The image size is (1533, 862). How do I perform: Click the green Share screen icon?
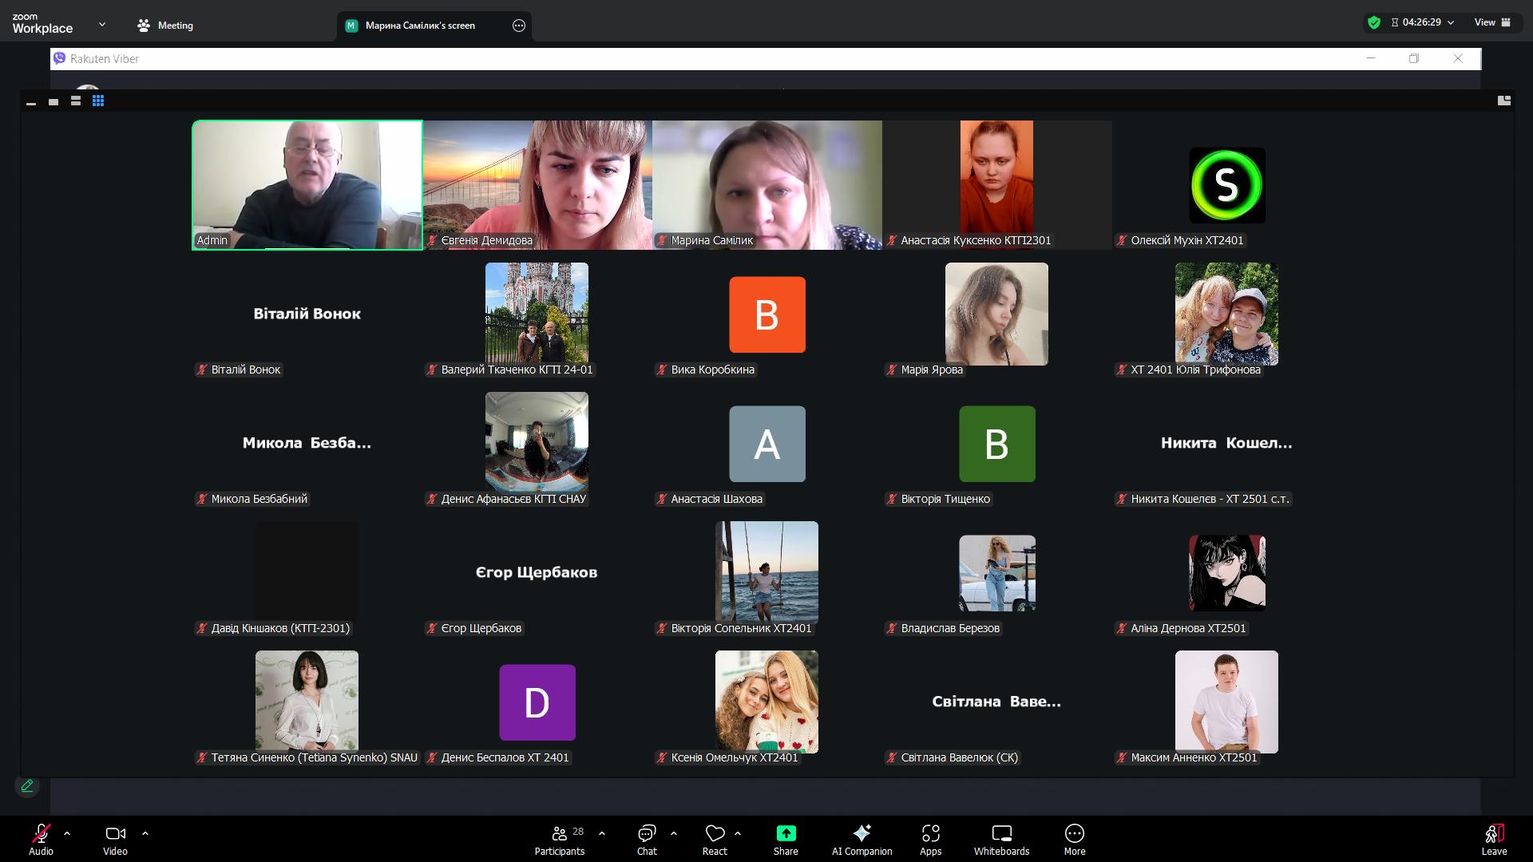[x=786, y=833]
